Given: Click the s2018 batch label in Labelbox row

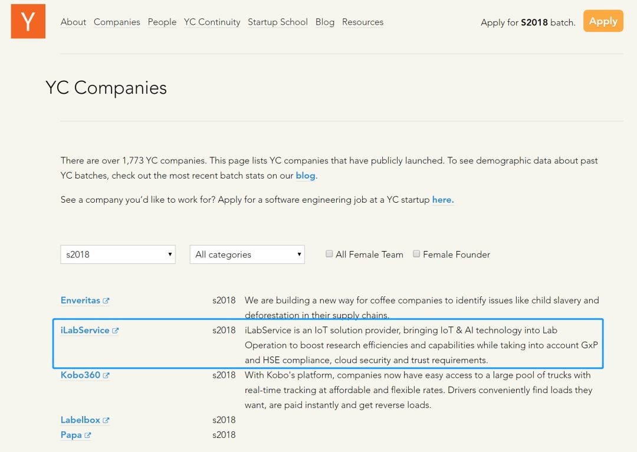Looking at the screenshot, I should click(224, 420).
